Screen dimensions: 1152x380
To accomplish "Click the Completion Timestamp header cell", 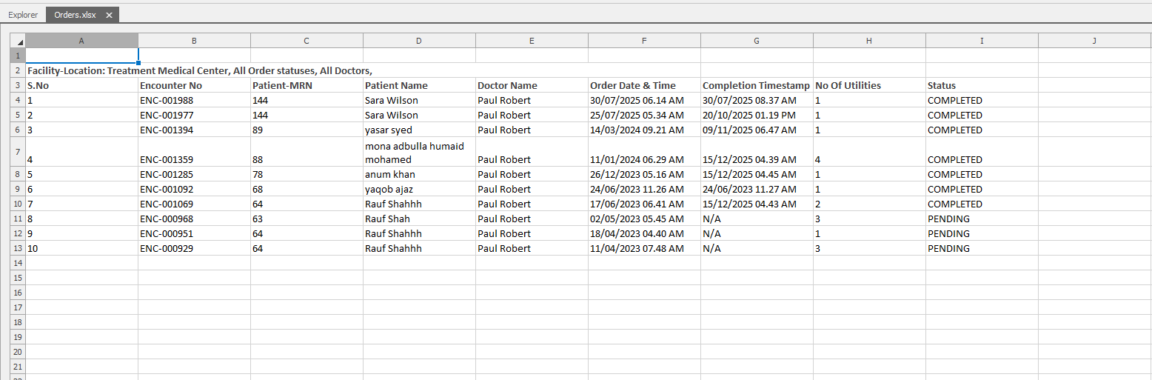I will pos(756,85).
